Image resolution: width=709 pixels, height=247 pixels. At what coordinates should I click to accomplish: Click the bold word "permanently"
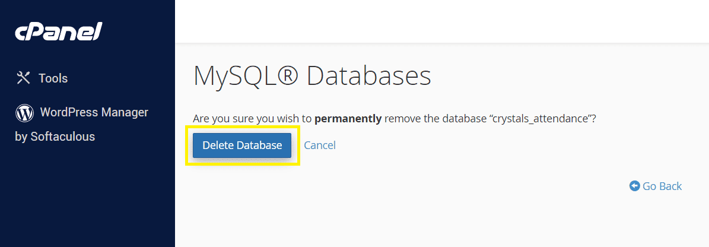click(348, 119)
